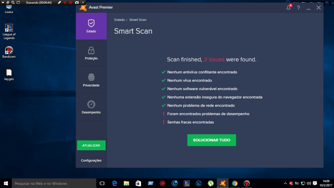The width and height of the screenshot is (334, 188).
Task: Click the red '2 issues' text
Action: pyautogui.click(x=214, y=60)
